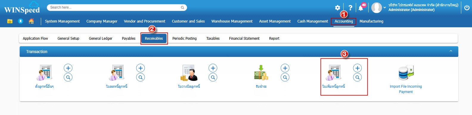Click the user avatar picture
Screen dimensions: 472x115
(376, 8)
